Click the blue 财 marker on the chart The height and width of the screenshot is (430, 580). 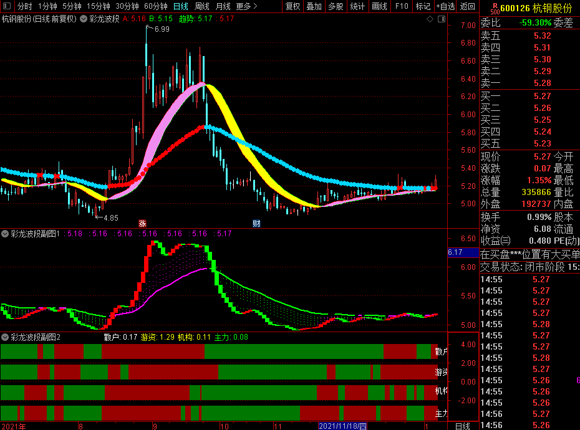coord(256,222)
